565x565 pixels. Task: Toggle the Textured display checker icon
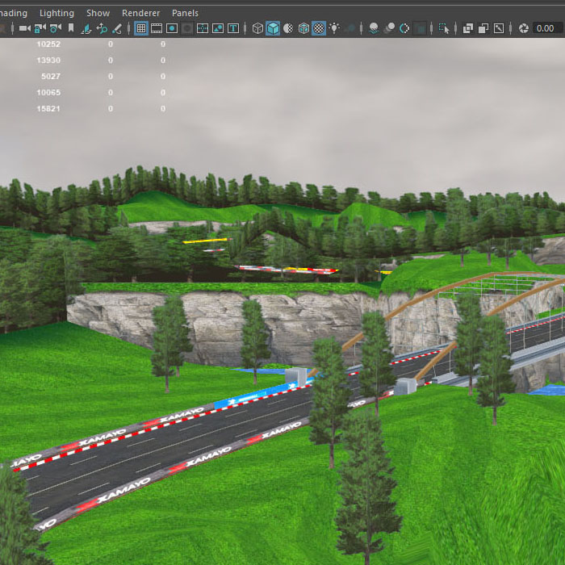click(319, 28)
